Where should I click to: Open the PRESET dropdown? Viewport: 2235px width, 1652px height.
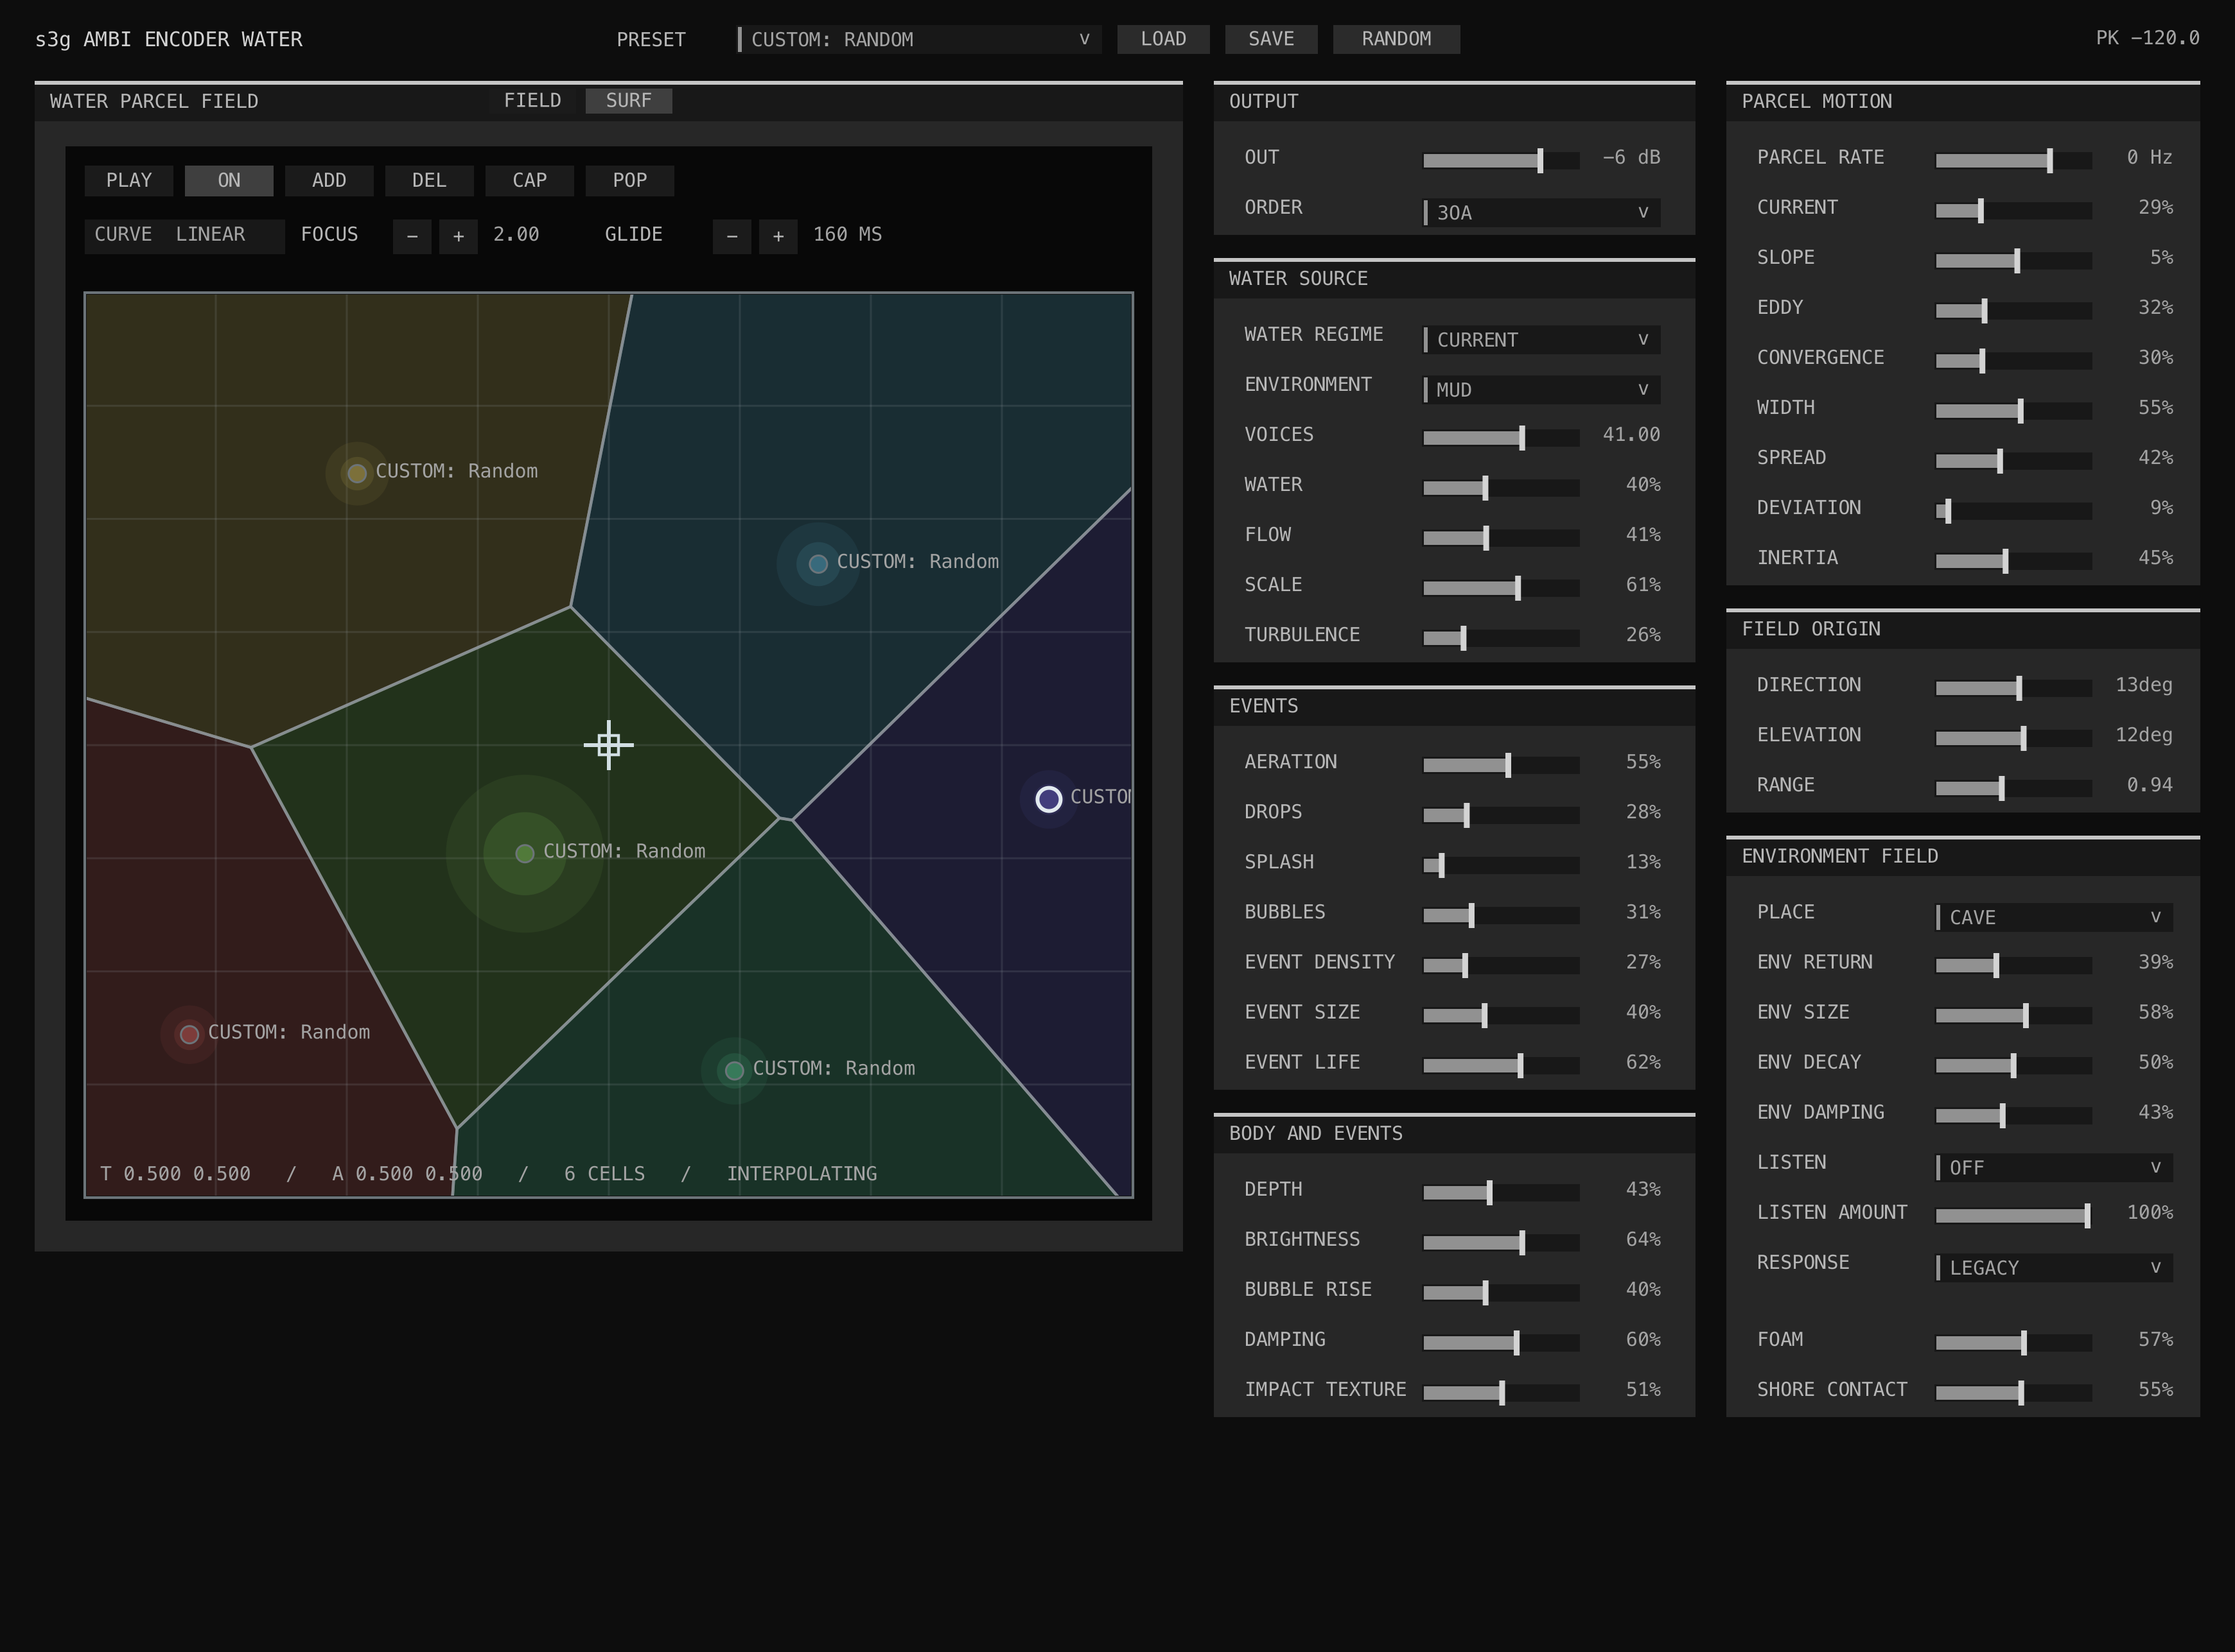coord(918,40)
